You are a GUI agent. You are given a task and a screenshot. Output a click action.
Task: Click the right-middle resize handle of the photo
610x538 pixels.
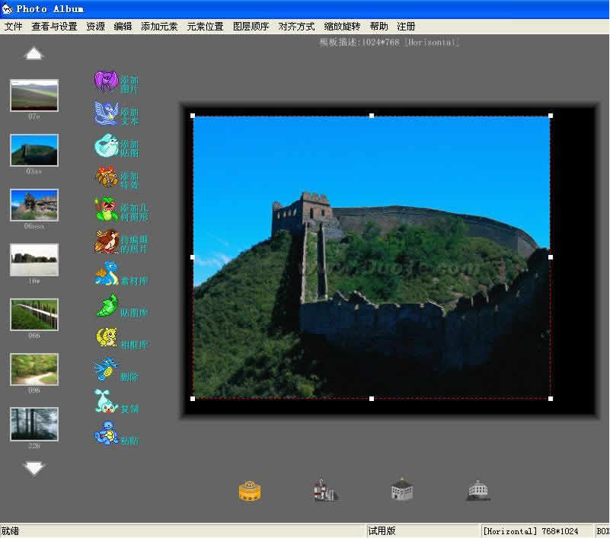pos(551,257)
